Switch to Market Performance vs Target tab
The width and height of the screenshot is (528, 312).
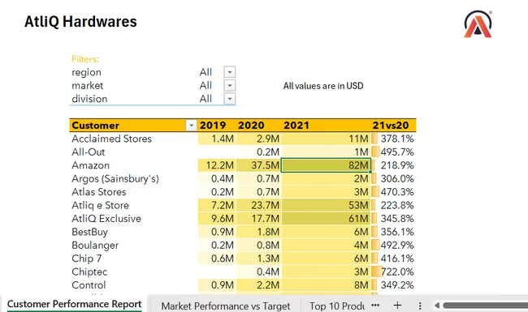tap(225, 306)
